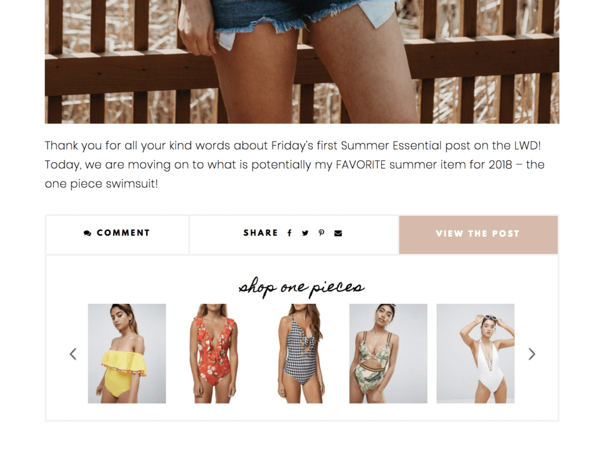610x469 pixels.
Task: Click the speech bubble comment icon
Action: [88, 233]
